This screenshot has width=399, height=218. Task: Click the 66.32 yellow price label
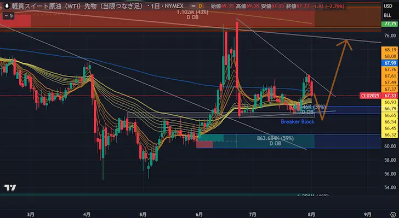click(390, 135)
